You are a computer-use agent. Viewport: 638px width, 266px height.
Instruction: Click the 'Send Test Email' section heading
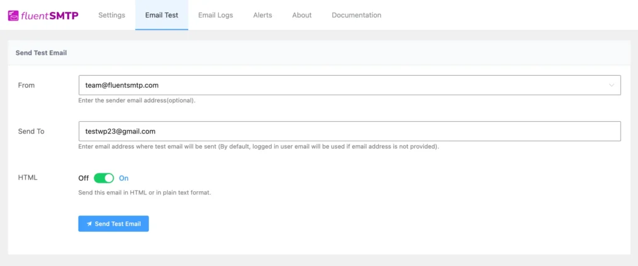[x=41, y=53]
